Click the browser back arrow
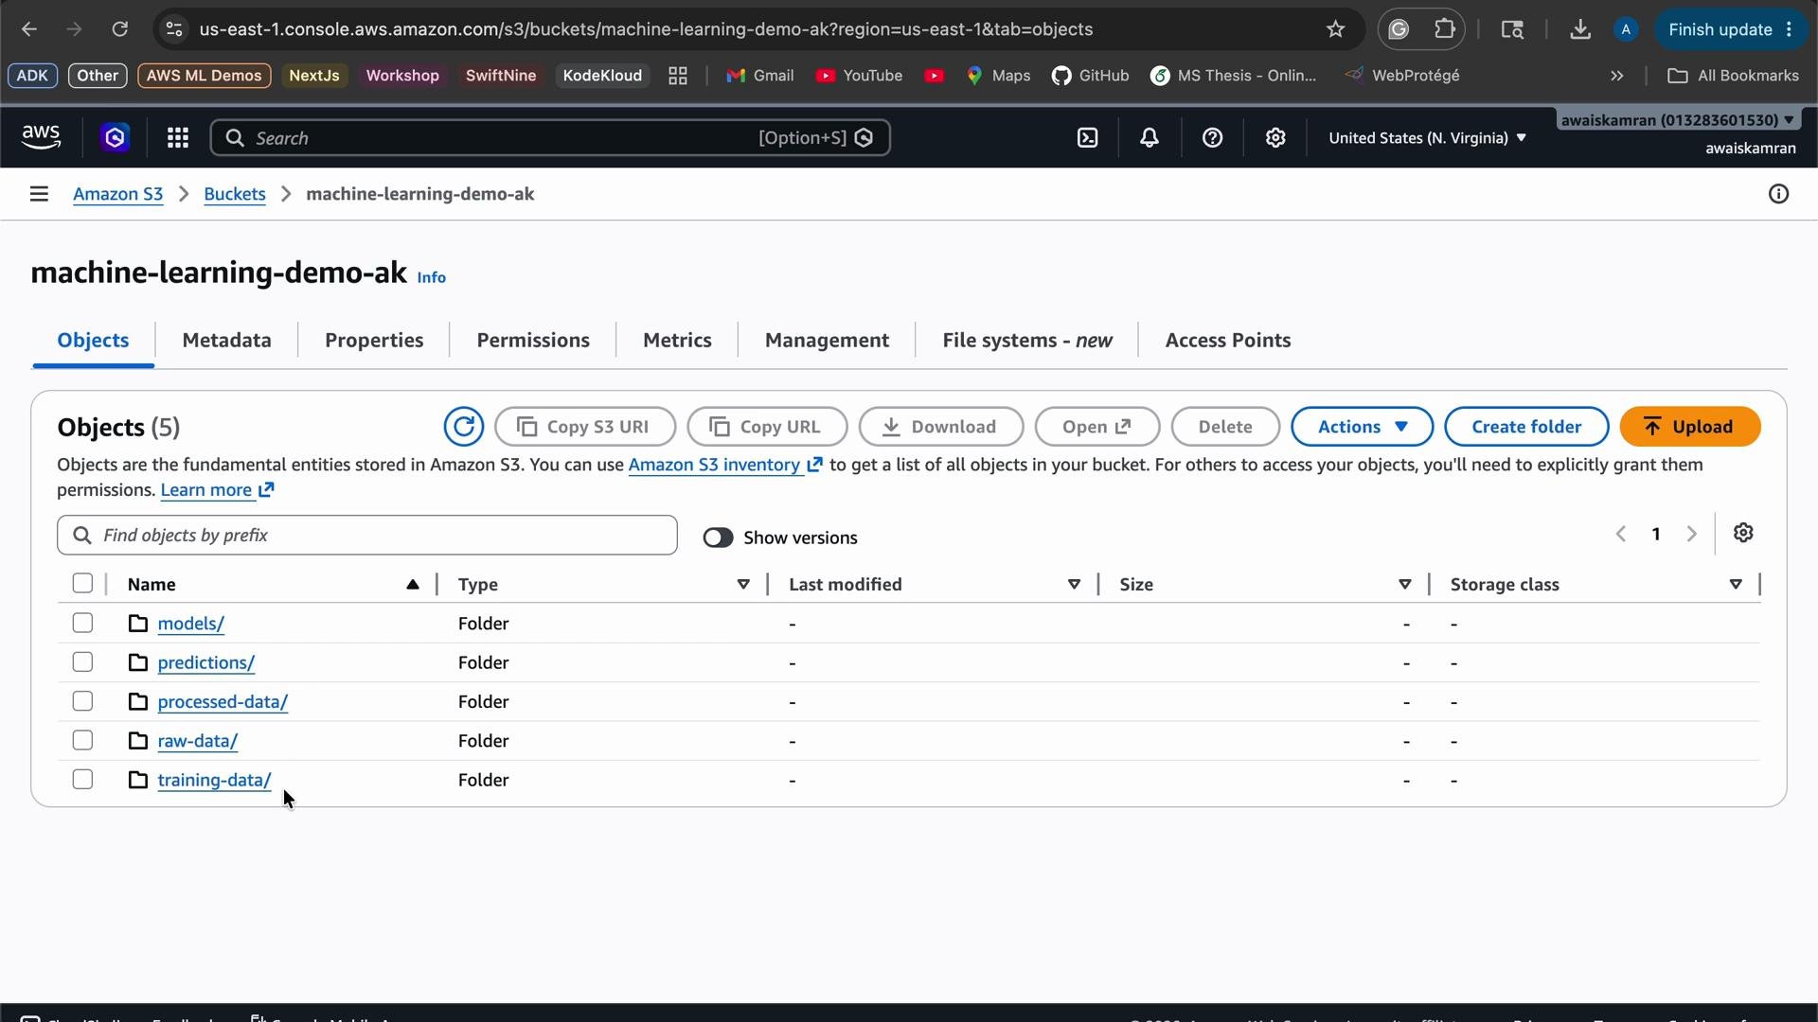Screen dimensions: 1818x1022 click(x=29, y=29)
